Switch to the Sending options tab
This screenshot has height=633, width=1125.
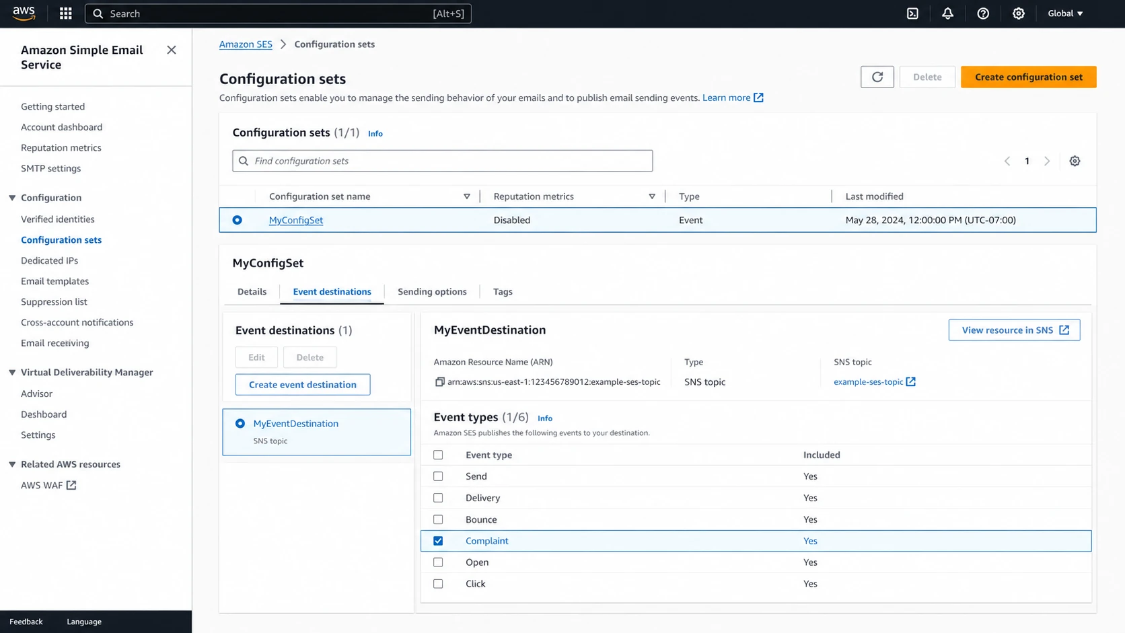[432, 291]
